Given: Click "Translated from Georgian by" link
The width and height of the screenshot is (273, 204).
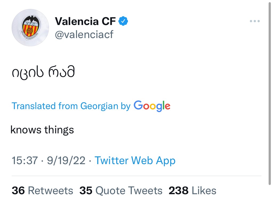Looking at the screenshot, I should (71, 106).
